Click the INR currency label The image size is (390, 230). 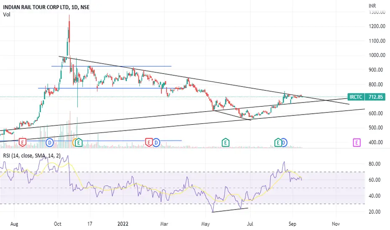click(372, 6)
